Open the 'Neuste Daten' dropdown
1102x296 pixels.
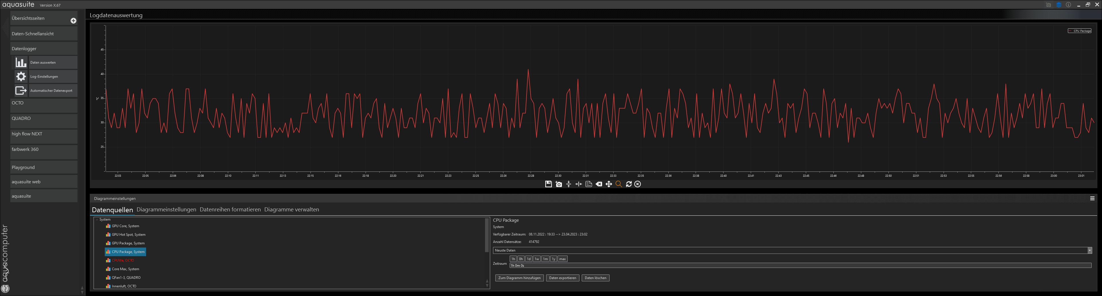click(x=1090, y=250)
